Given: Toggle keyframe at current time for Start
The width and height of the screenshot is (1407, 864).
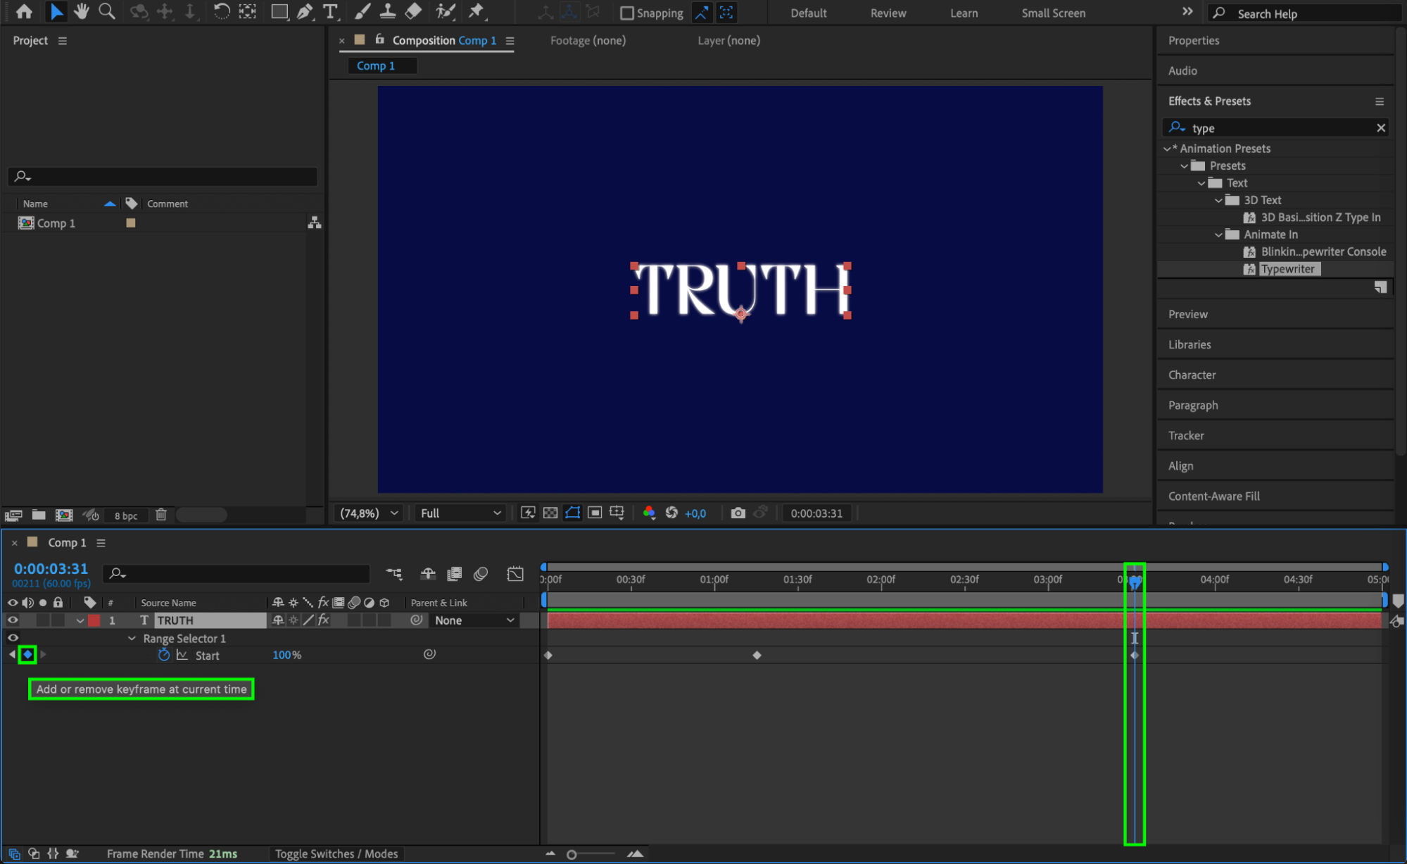Looking at the screenshot, I should (x=27, y=655).
